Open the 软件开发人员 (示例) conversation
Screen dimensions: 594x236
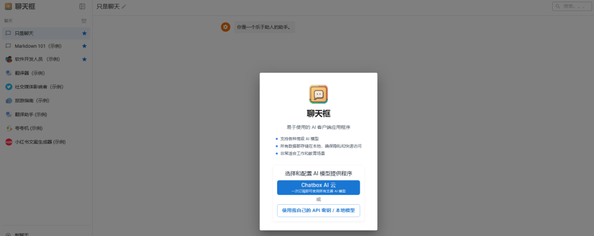pos(46,59)
